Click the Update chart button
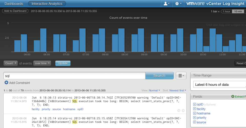Image resolution: width=246 pixels, height=128 pixels. (63, 63)
